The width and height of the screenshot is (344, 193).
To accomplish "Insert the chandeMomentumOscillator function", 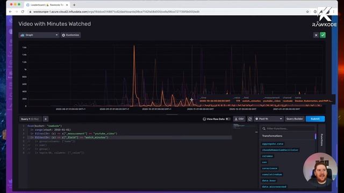I will (280, 150).
